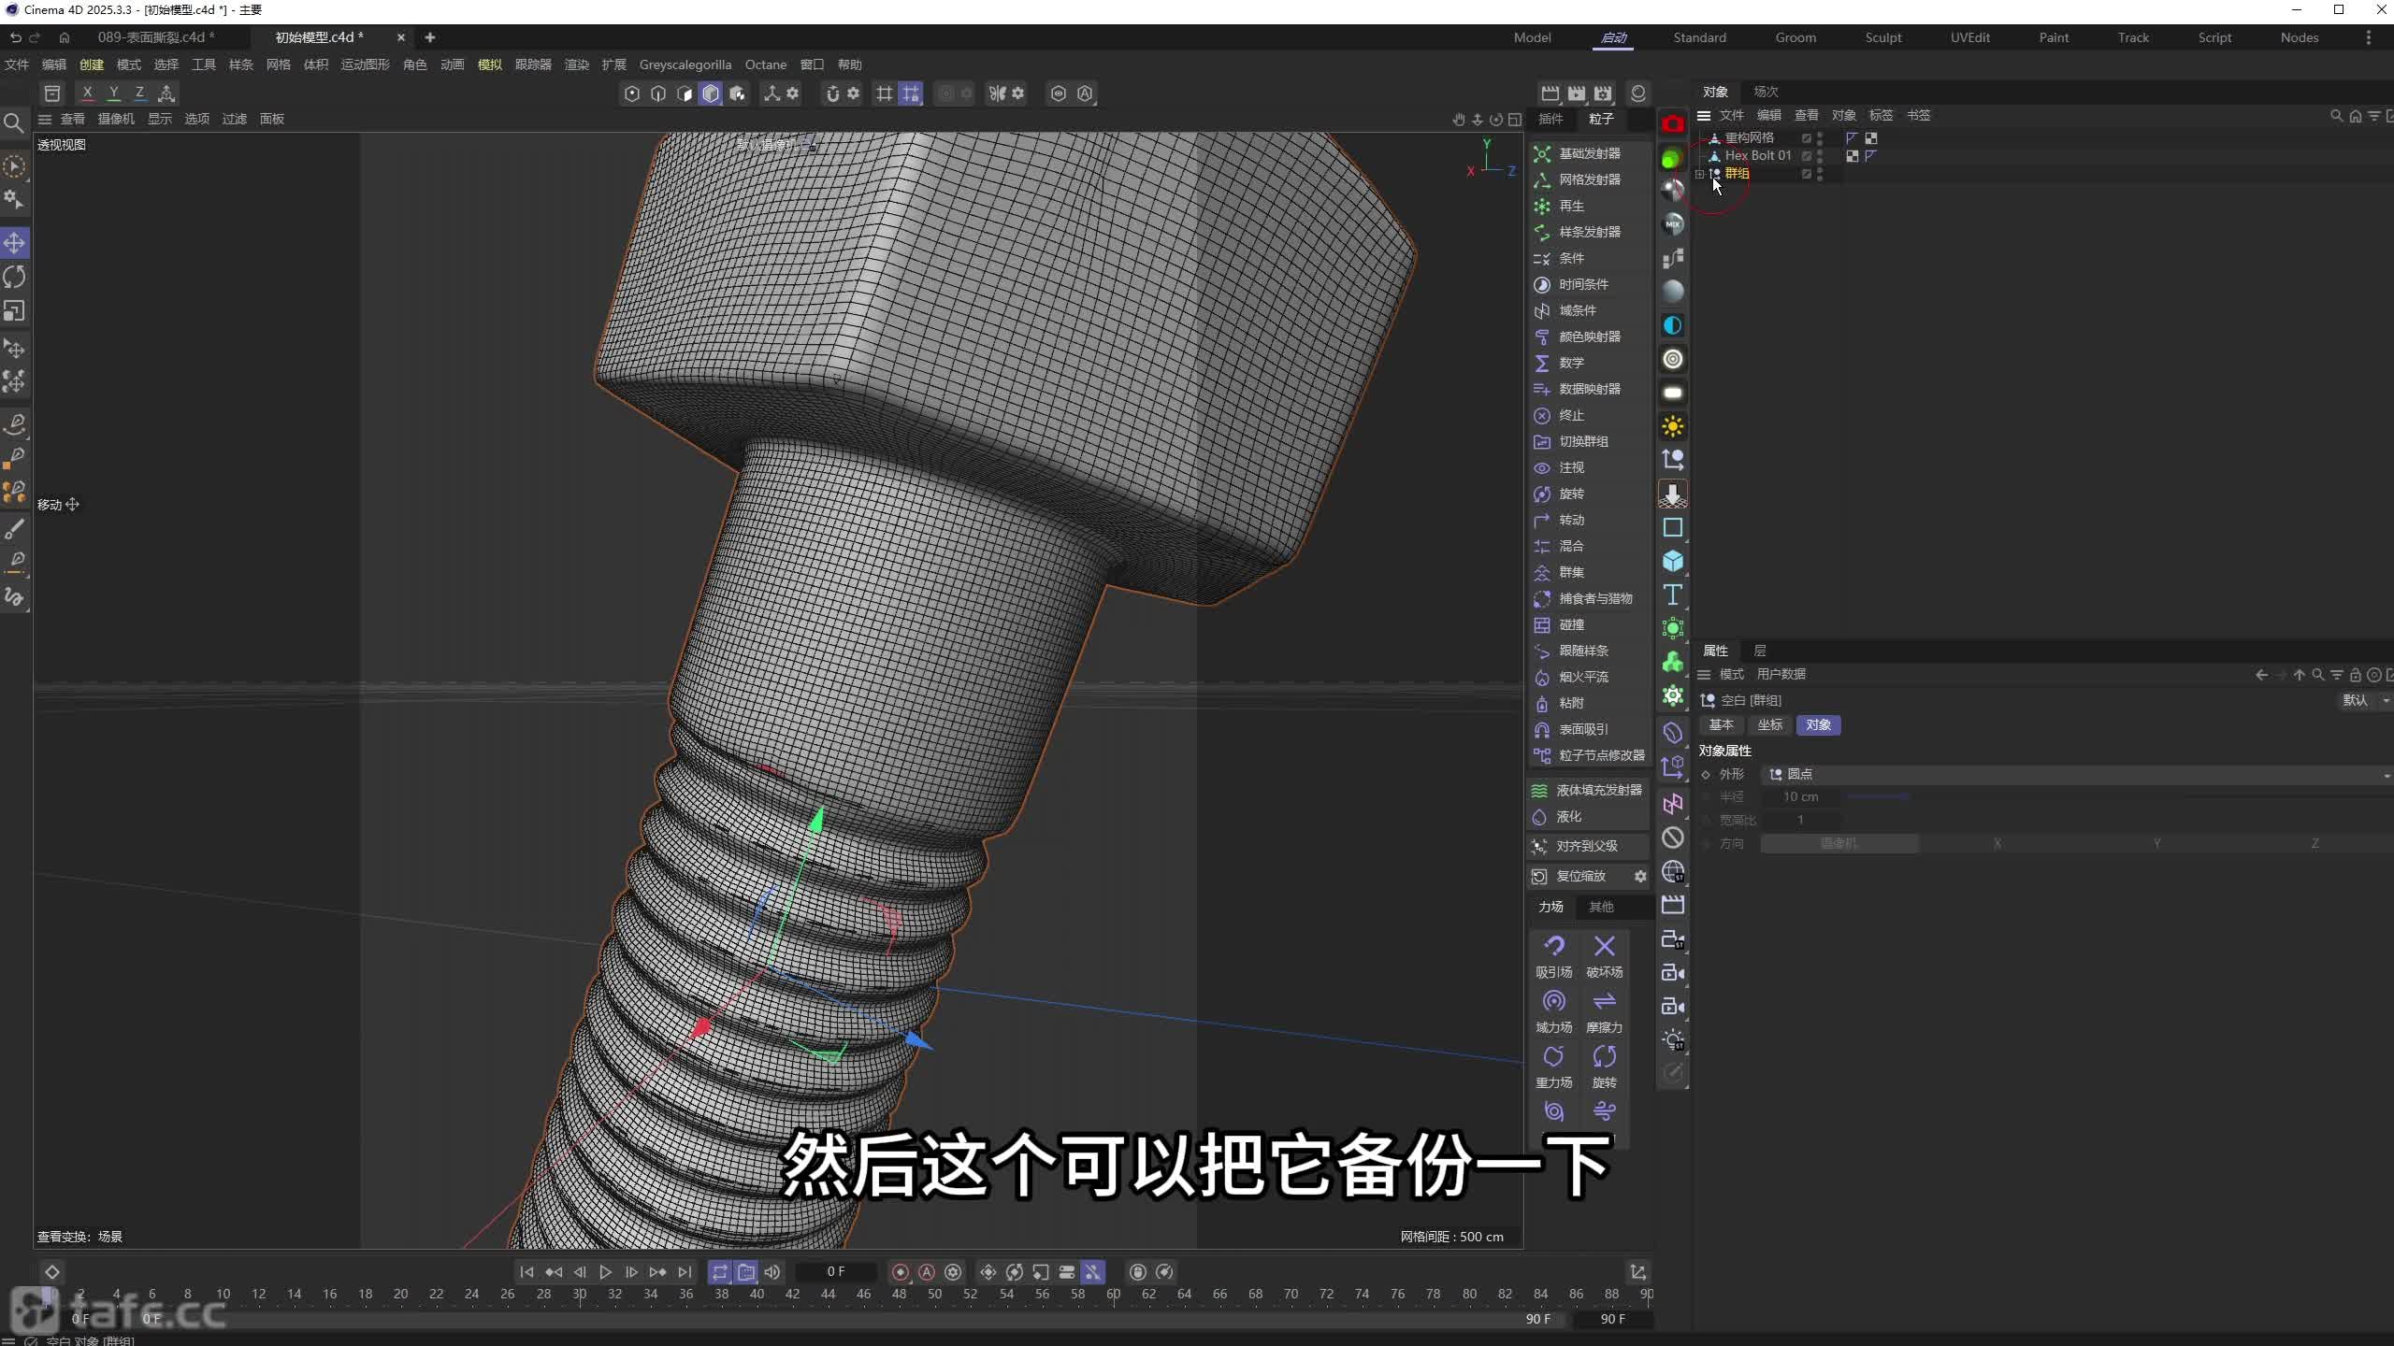Toggle visibility dots of 群组 object
This screenshot has width=2394, height=1346.
[x=1820, y=174]
